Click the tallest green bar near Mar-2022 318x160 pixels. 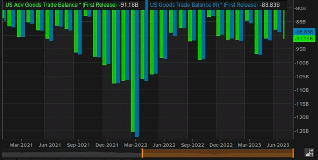pos(133,71)
